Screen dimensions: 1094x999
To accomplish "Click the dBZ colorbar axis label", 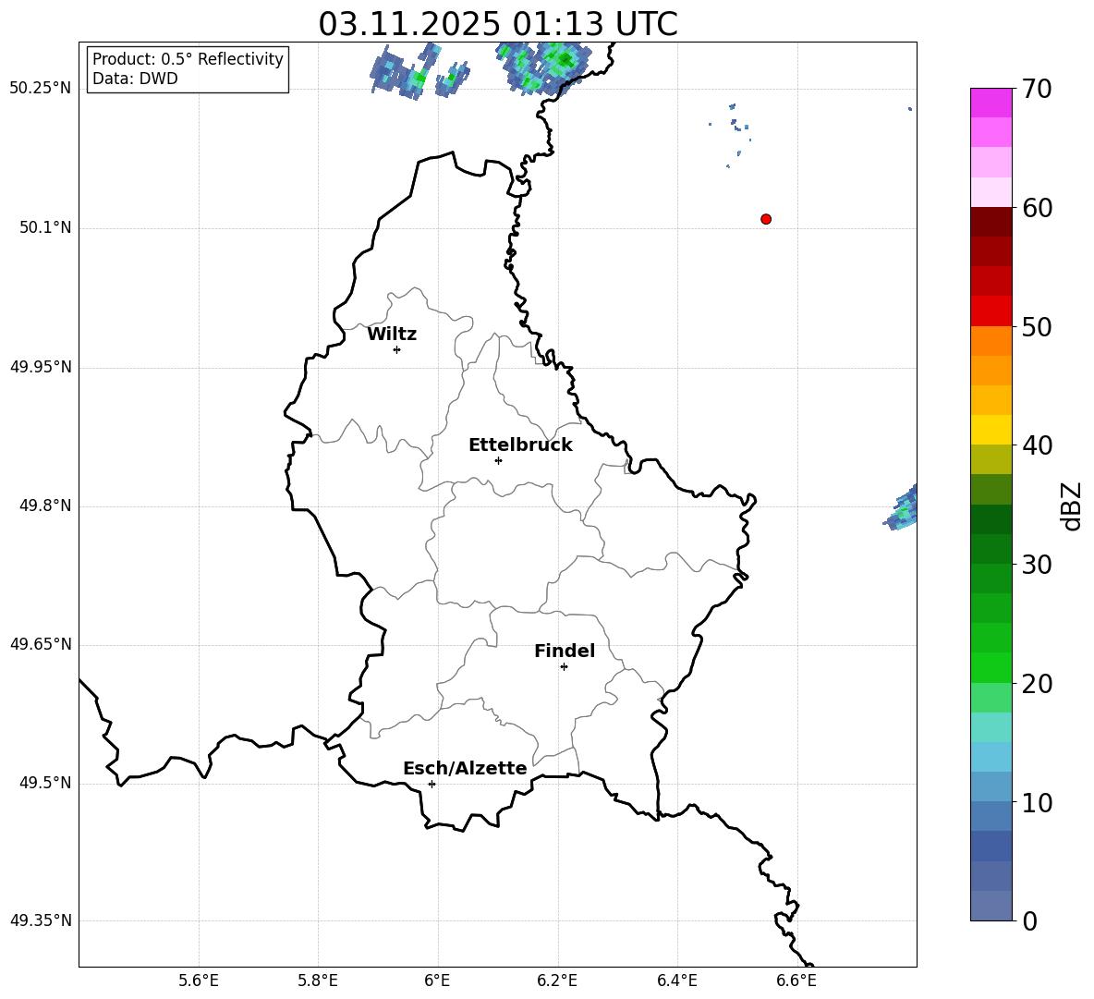I will (1072, 506).
